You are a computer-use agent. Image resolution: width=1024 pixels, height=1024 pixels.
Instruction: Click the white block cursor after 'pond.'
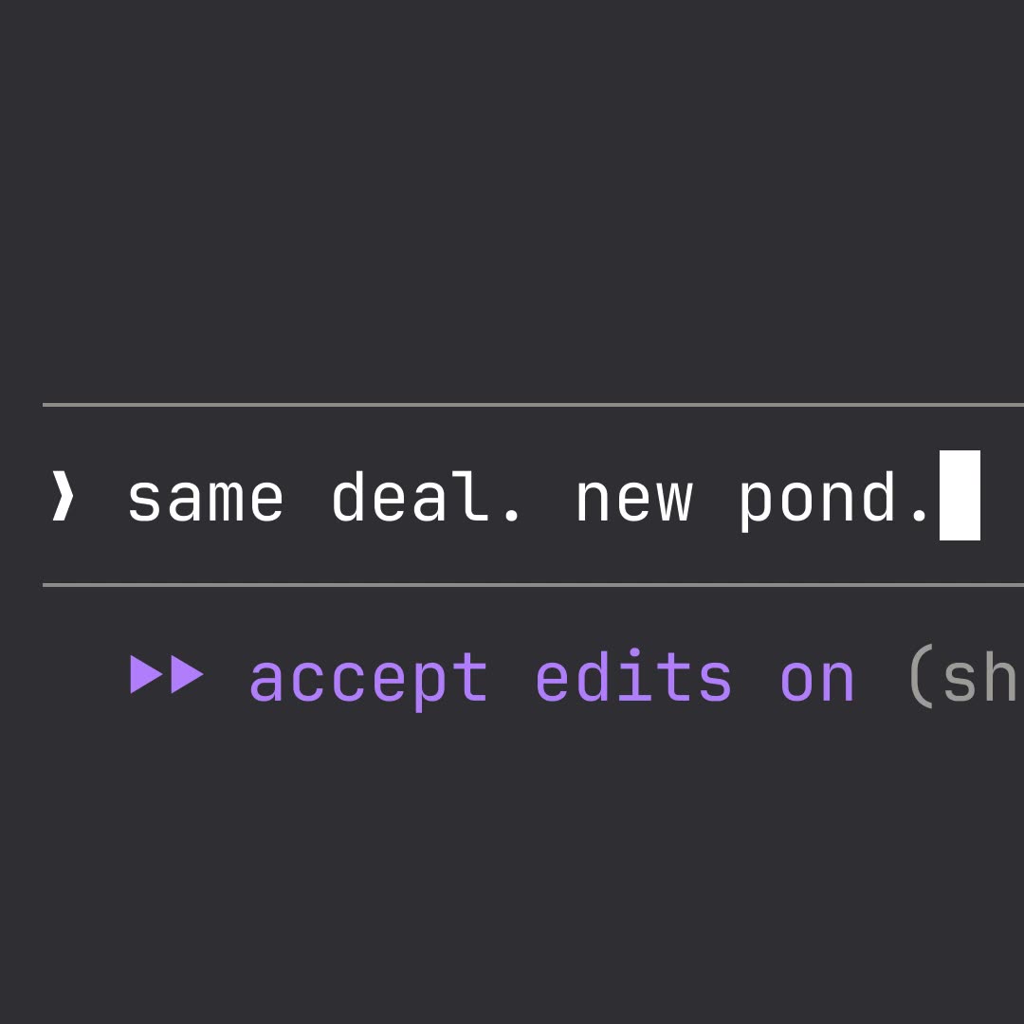960,495
